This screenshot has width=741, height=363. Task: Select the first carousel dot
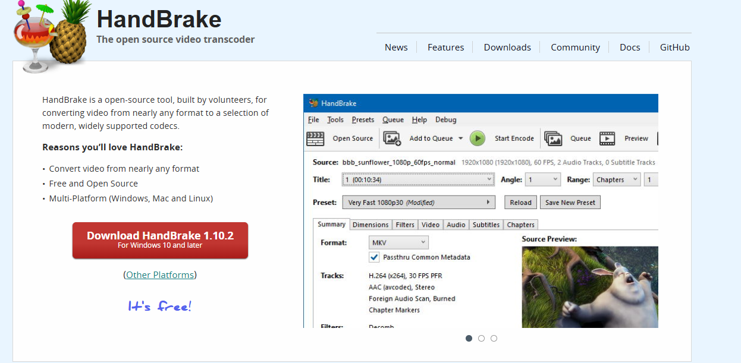click(x=469, y=339)
